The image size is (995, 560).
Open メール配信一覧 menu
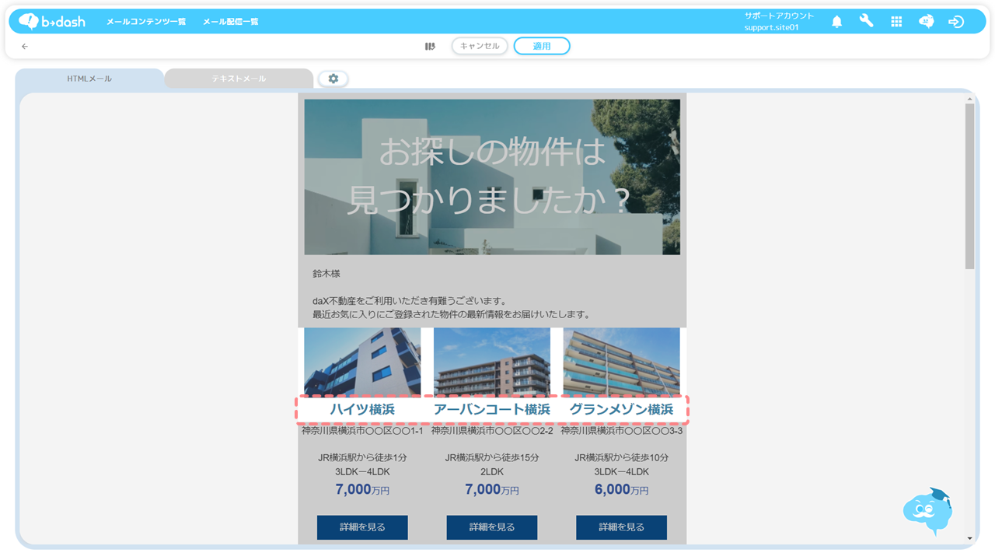point(231,22)
